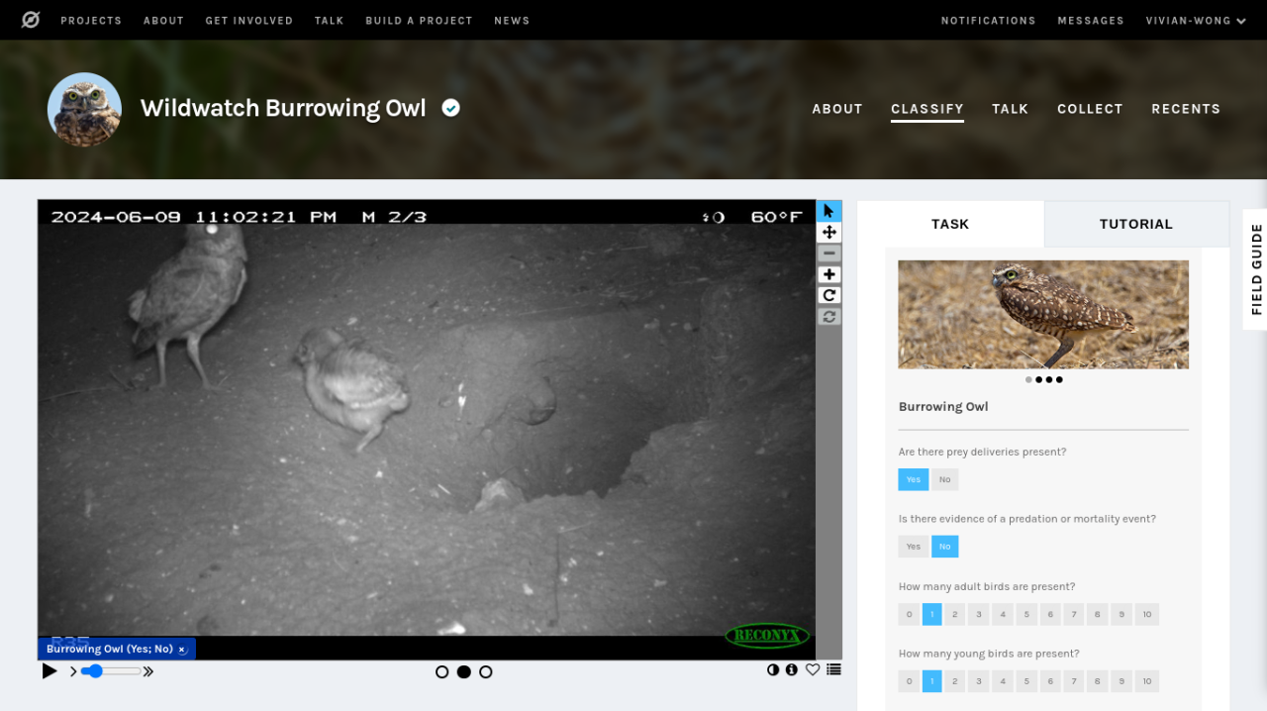Click the camera trap subject image

click(427, 430)
